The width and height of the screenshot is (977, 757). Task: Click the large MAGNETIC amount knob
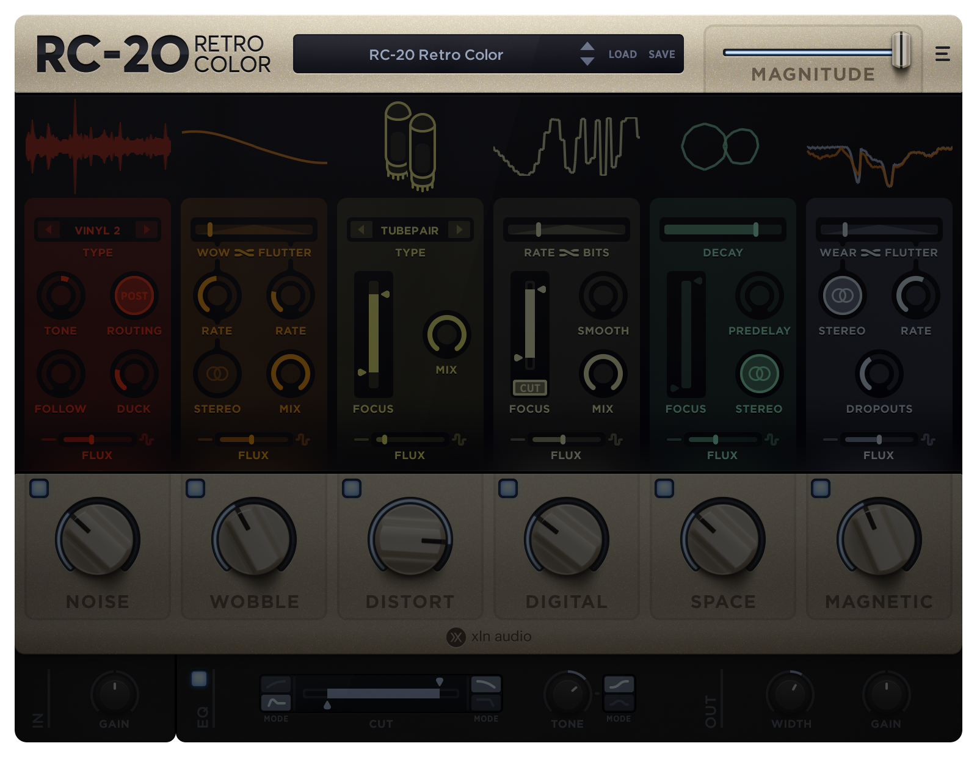pos(879,538)
